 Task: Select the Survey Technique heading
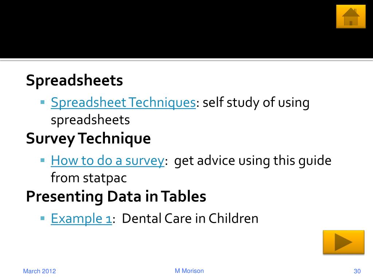click(x=88, y=138)
